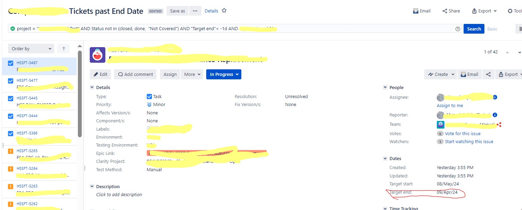Switch to Basic search mode
The image size is (522, 210).
[492, 29]
